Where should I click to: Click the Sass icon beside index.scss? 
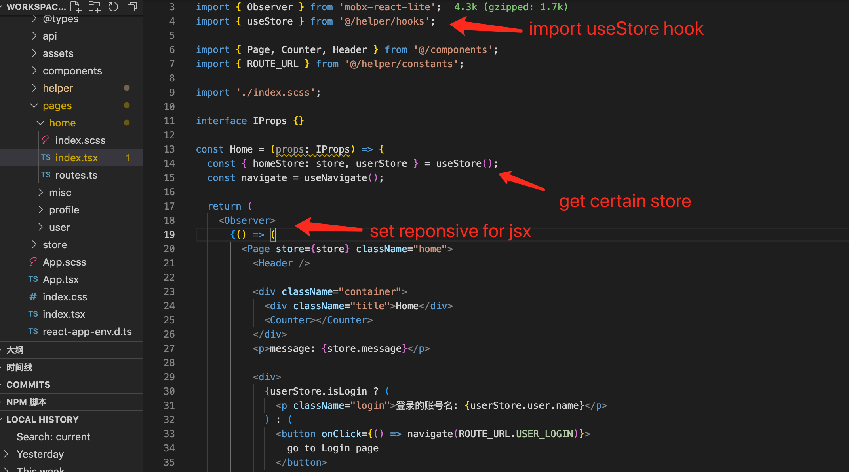point(46,140)
